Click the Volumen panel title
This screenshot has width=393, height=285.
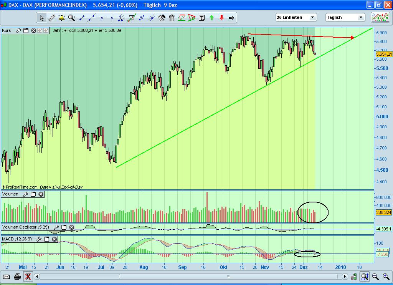pos(10,194)
